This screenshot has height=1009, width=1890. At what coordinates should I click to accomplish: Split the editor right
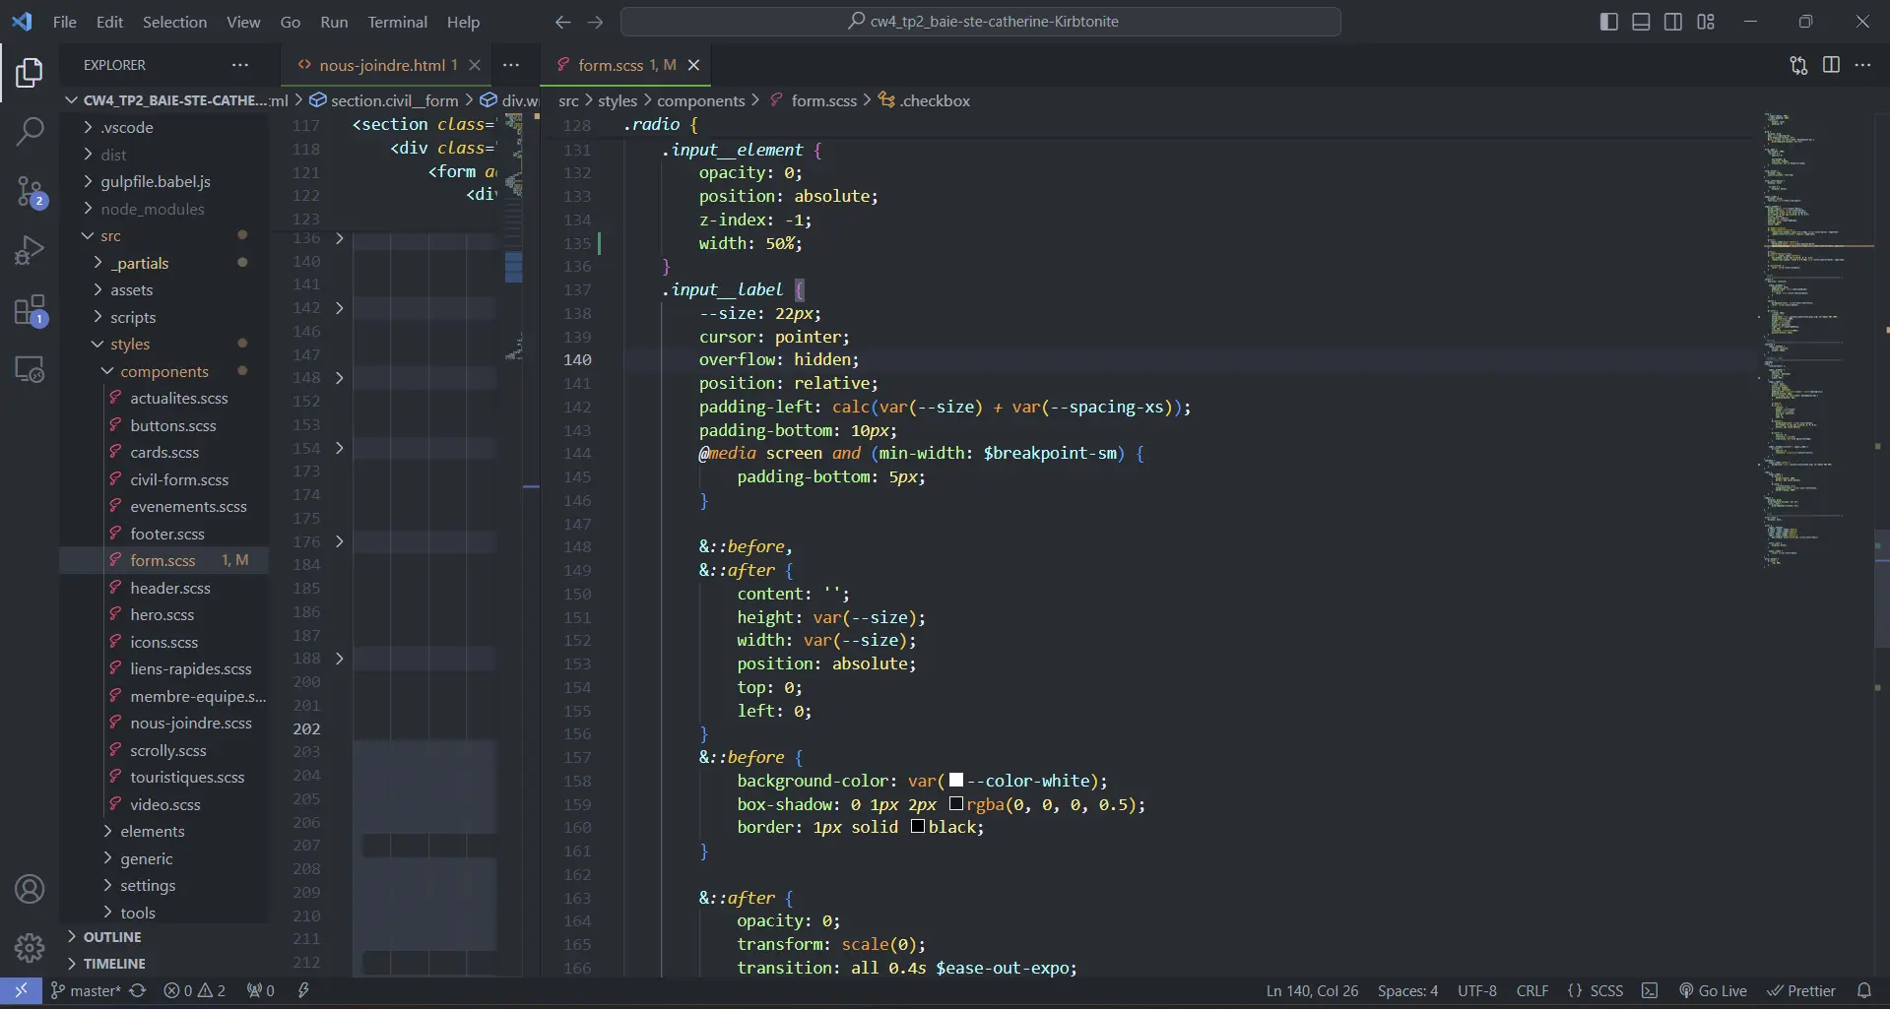coord(1831,65)
